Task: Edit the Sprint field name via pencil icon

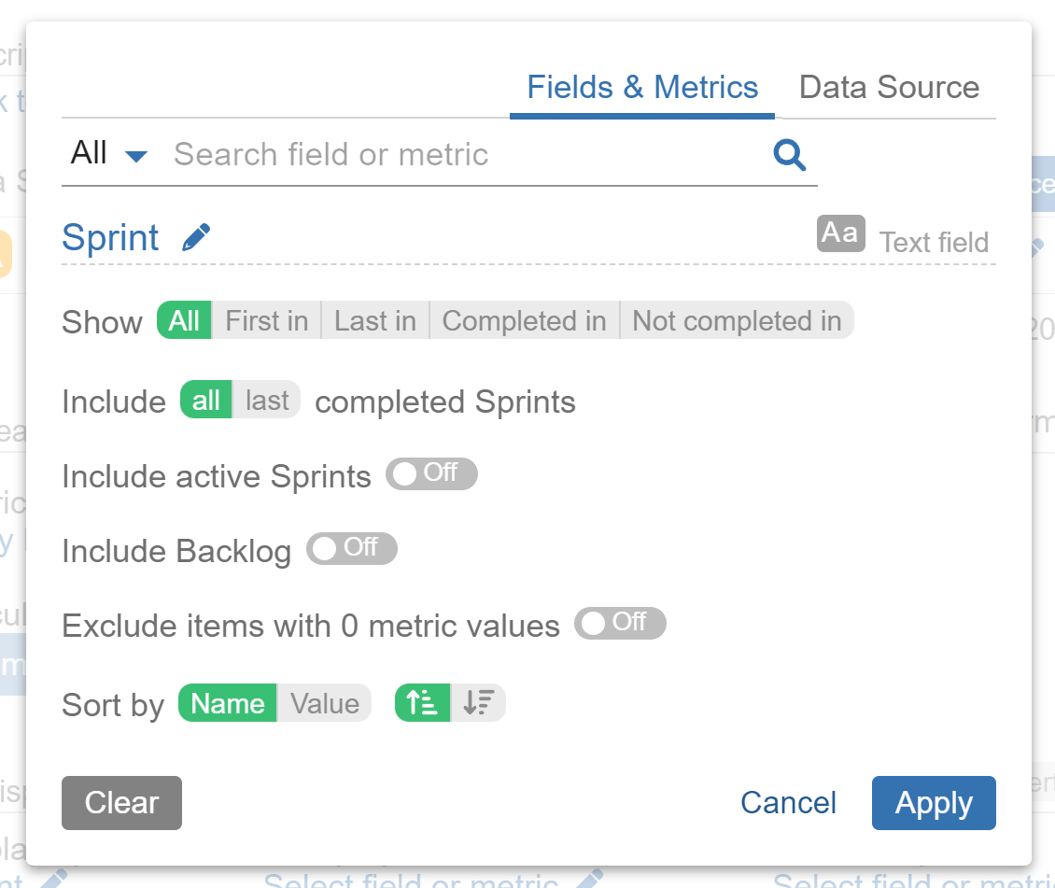Action: tap(195, 236)
